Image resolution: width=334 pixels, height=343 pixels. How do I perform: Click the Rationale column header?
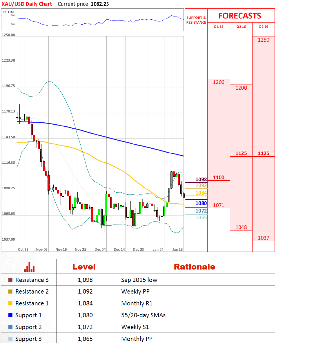[195, 267]
